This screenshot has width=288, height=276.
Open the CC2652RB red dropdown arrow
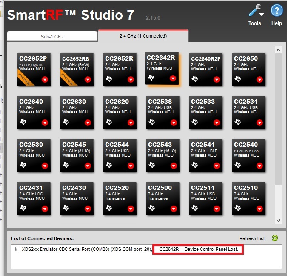(x=88, y=79)
